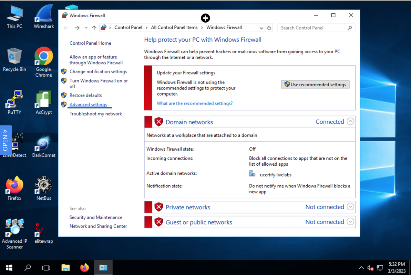
Task: Click the Refresh button in address bar
Action: point(269,28)
